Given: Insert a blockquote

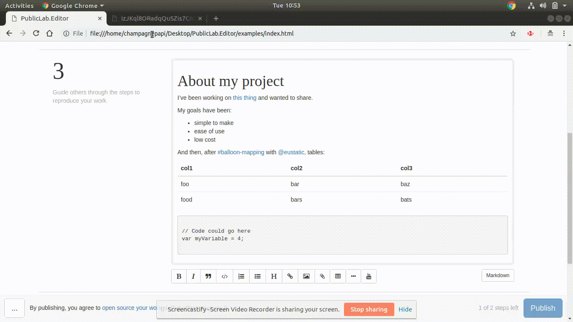Looking at the screenshot, I should pyautogui.click(x=208, y=276).
